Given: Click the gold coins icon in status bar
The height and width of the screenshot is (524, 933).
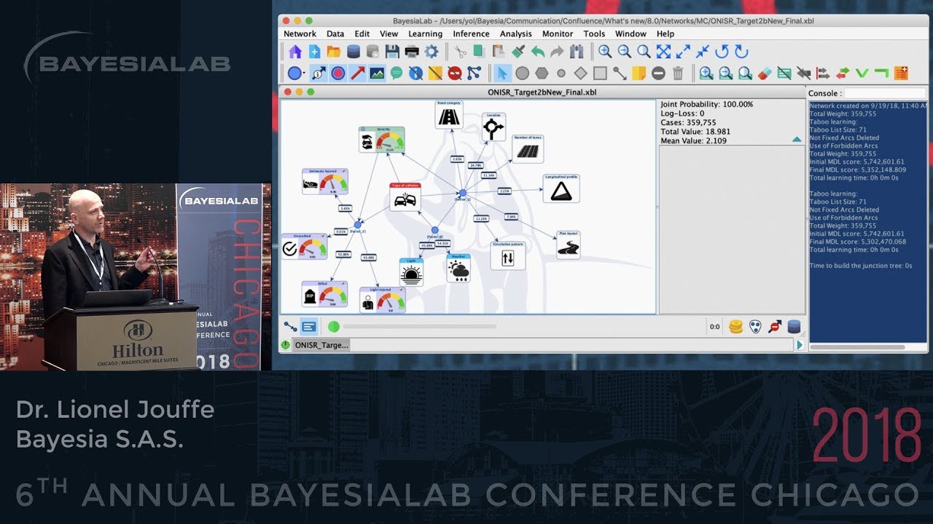Looking at the screenshot, I should point(736,327).
